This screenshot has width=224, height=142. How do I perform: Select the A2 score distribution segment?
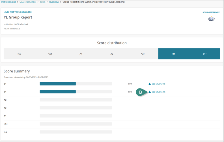click(x=112, y=54)
